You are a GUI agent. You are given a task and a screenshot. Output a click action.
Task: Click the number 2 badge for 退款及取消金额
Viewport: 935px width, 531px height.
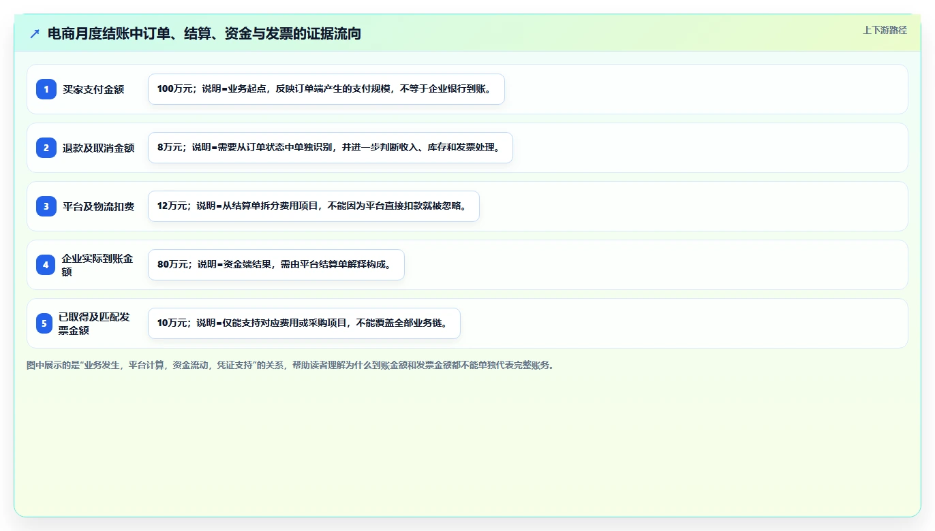[46, 148]
